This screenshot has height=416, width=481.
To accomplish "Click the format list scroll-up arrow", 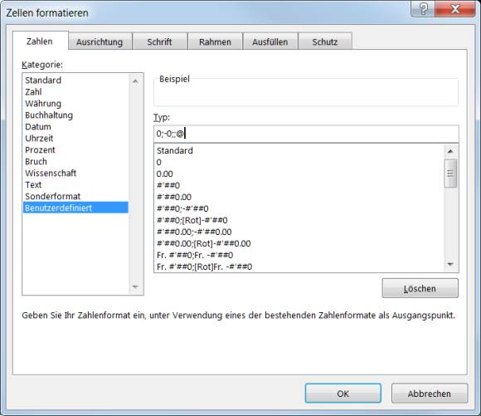I will click(450, 151).
